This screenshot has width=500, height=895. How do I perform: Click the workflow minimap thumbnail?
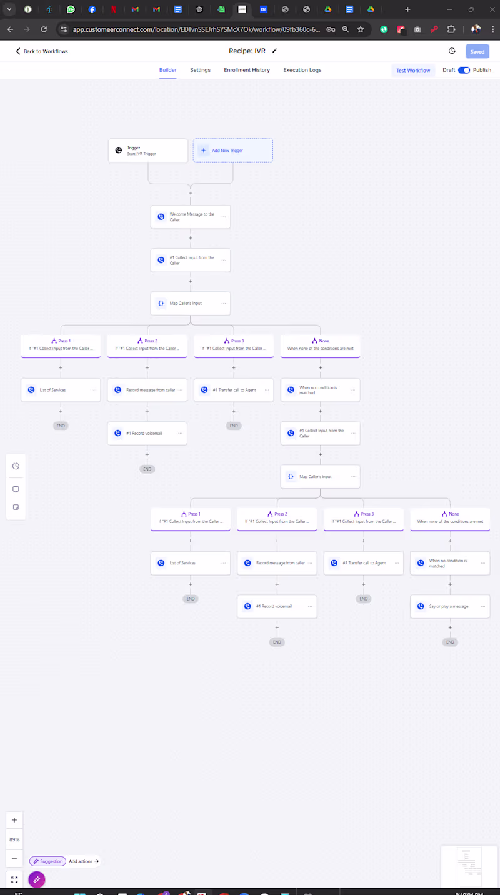coord(469,866)
